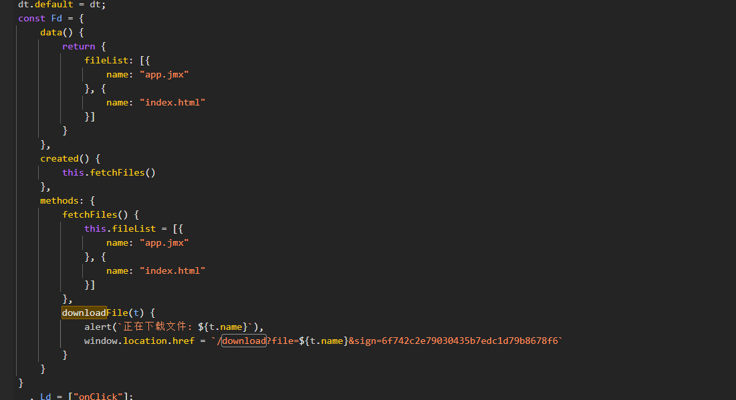Viewport: 736px width, 400px height.
Task: Click the data() method definition
Action: [x=54, y=32]
